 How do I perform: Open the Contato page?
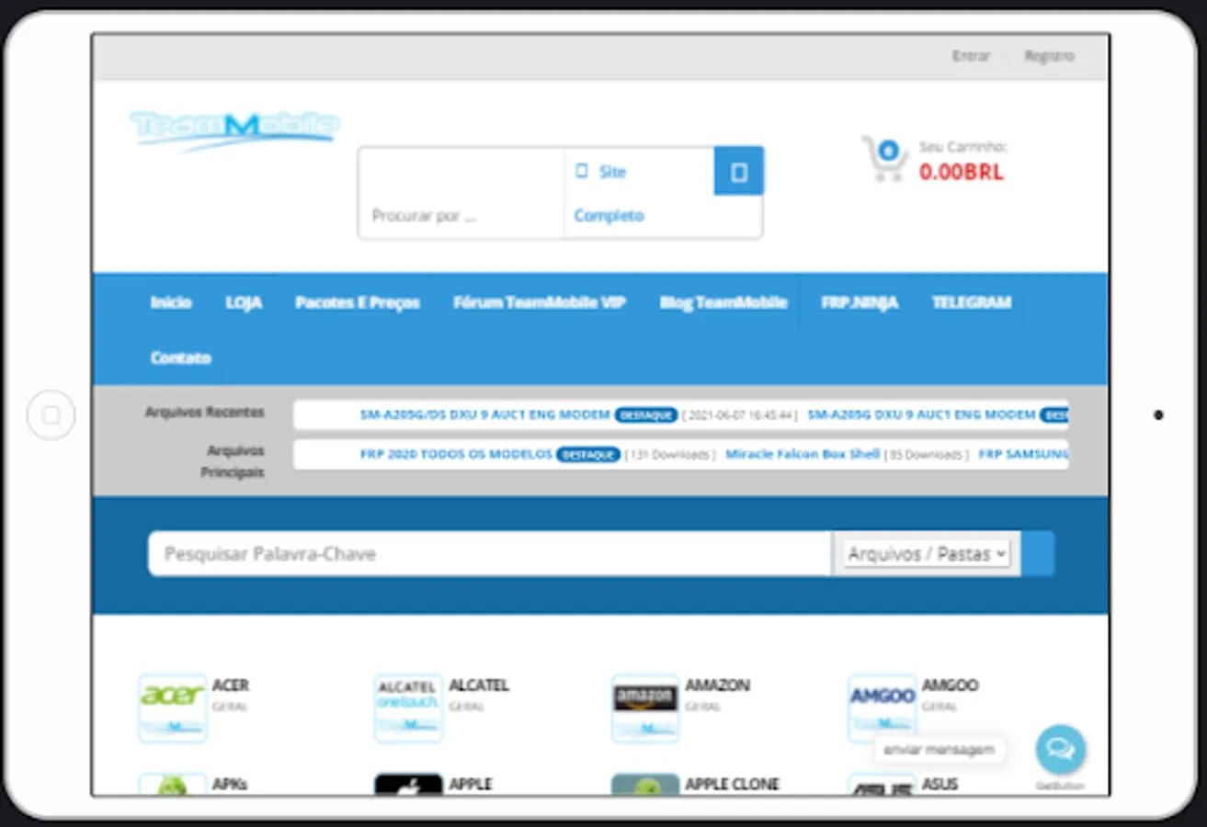click(181, 357)
